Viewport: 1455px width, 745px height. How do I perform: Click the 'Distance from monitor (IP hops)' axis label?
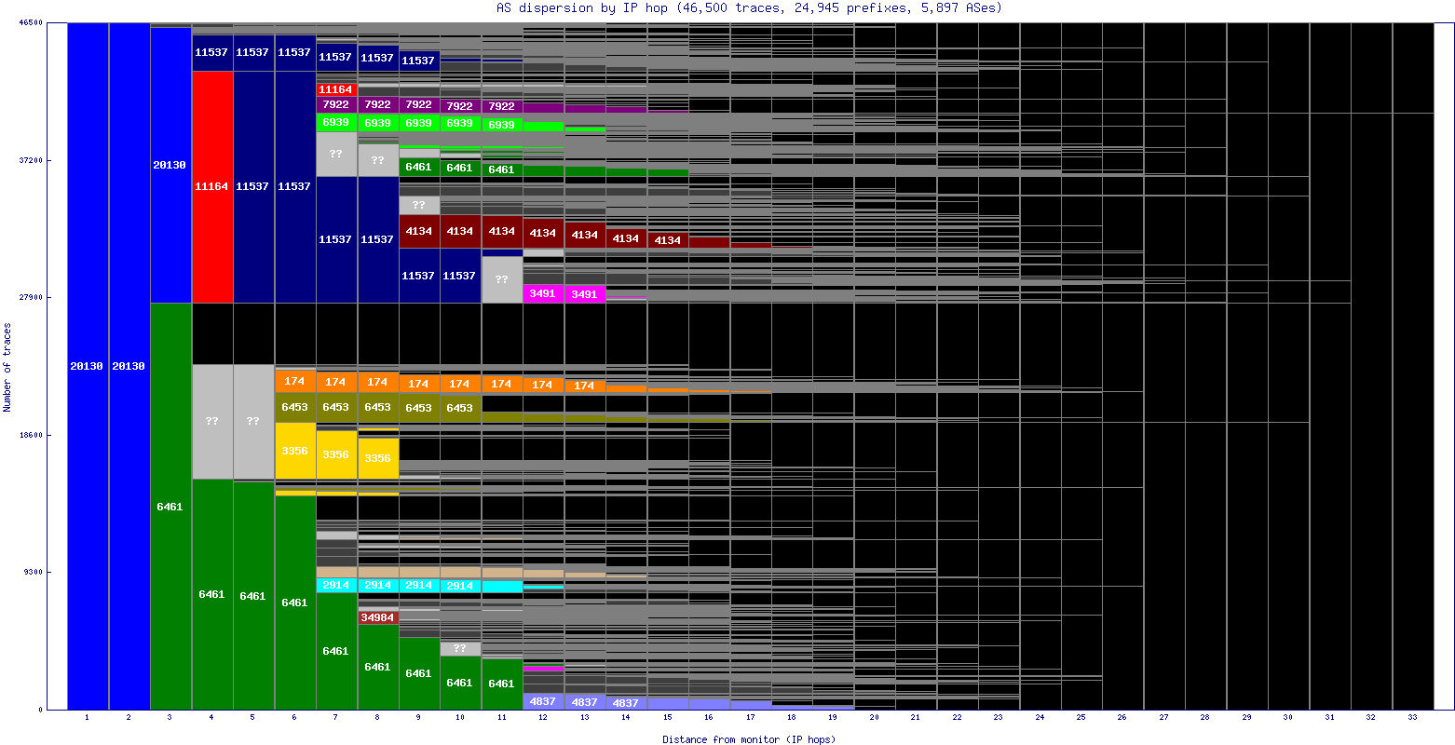(x=749, y=739)
